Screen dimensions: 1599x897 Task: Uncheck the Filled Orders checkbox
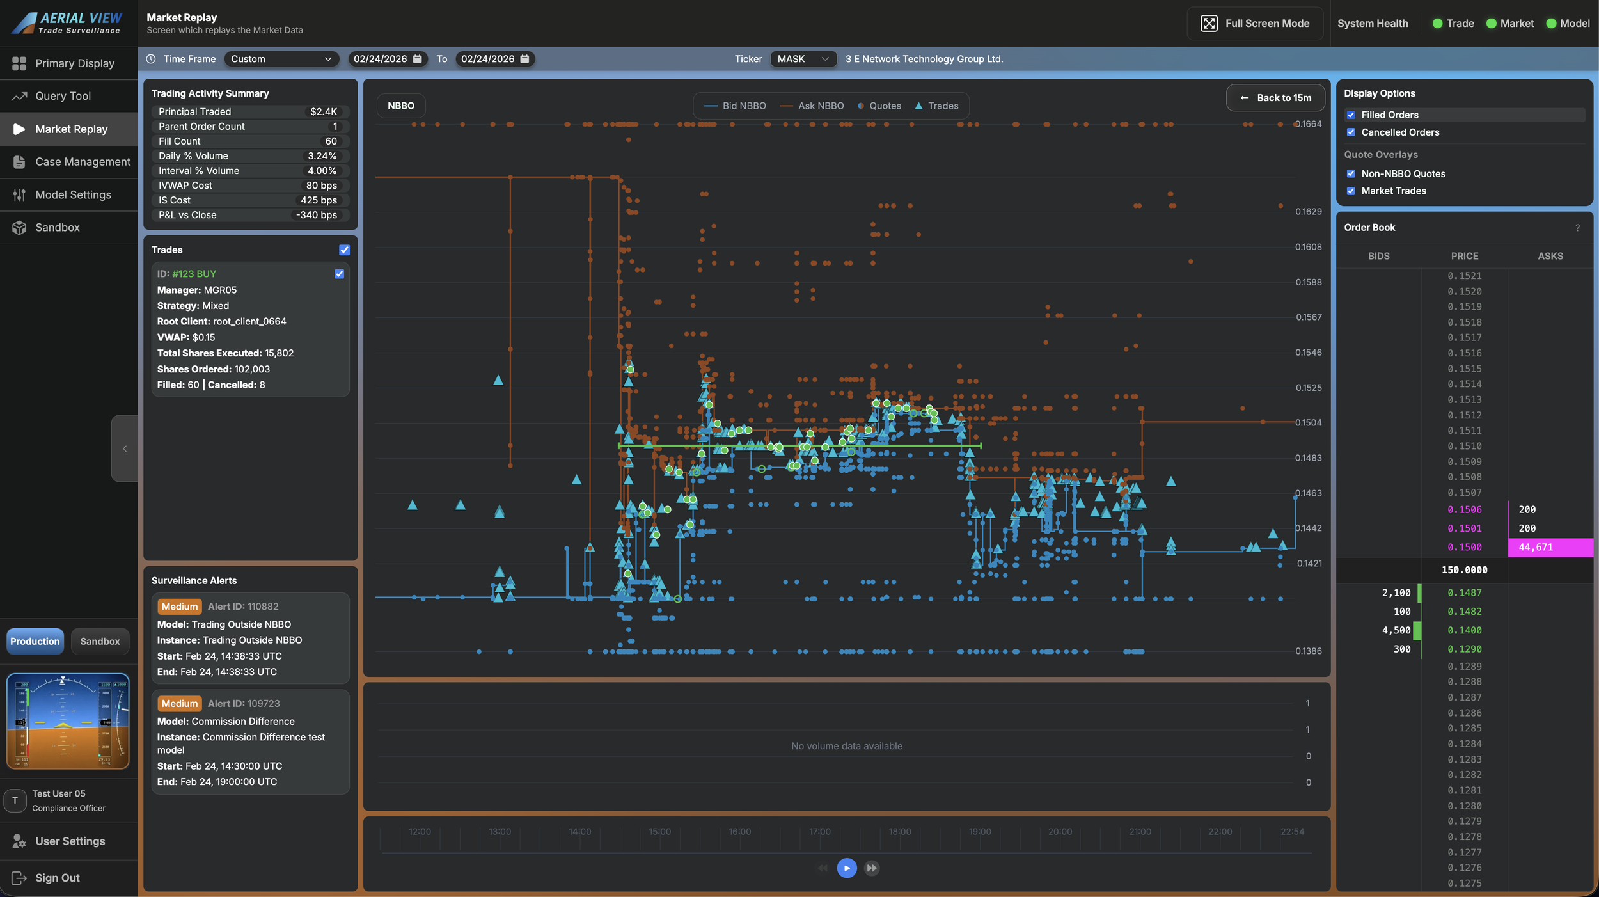[x=1351, y=115]
